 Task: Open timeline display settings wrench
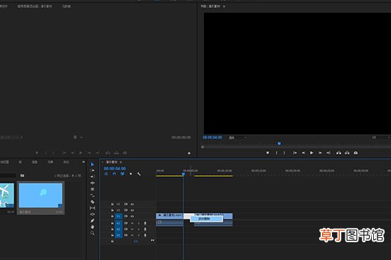click(139, 174)
